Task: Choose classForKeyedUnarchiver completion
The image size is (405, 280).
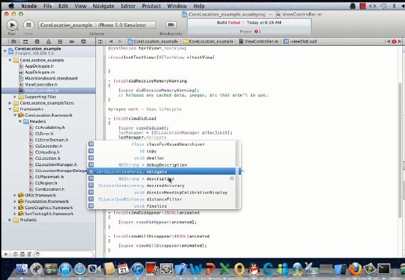Action: (162, 144)
